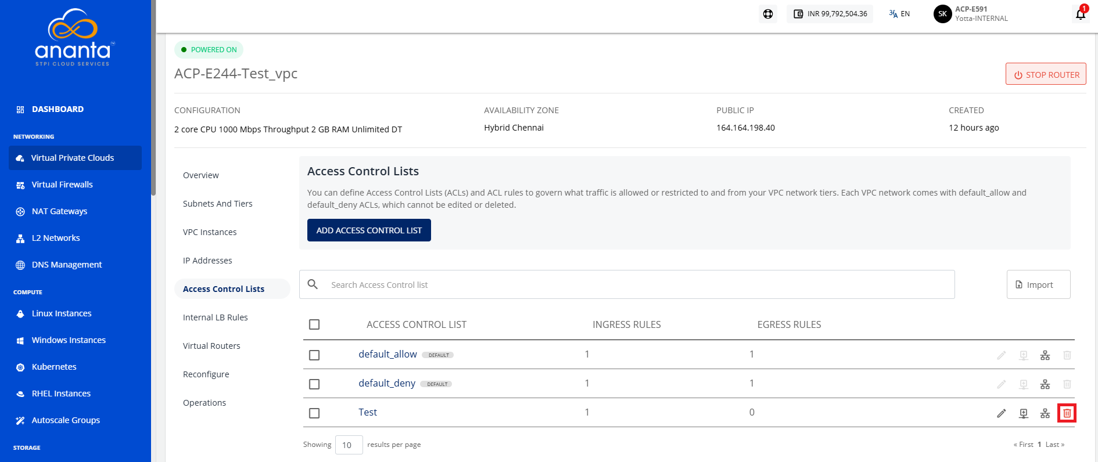The image size is (1098, 462).
Task: Click the search magnifier icon
Action: [313, 284]
